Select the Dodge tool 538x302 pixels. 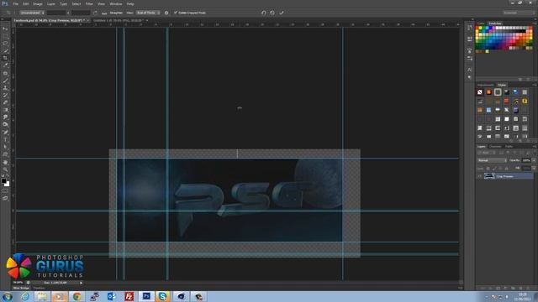(5, 125)
